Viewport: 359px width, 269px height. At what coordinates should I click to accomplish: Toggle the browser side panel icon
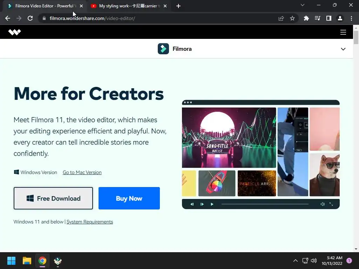click(328, 18)
